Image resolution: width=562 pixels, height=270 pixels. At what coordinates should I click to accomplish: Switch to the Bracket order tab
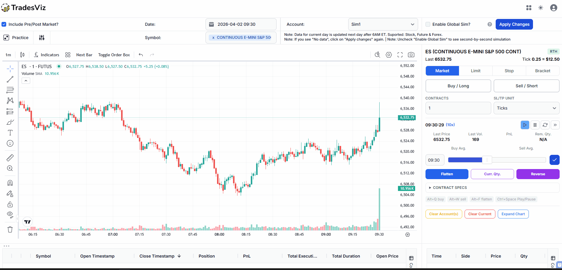[542, 71]
